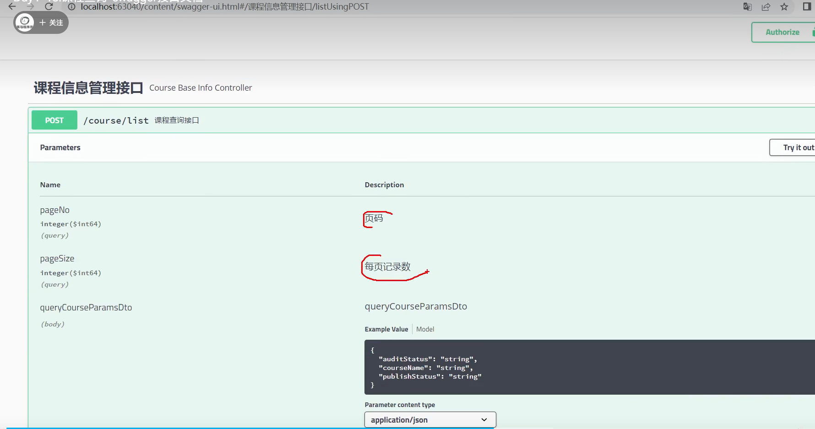Share this page via the share icon
Screen dimensions: 815x429
tap(766, 7)
